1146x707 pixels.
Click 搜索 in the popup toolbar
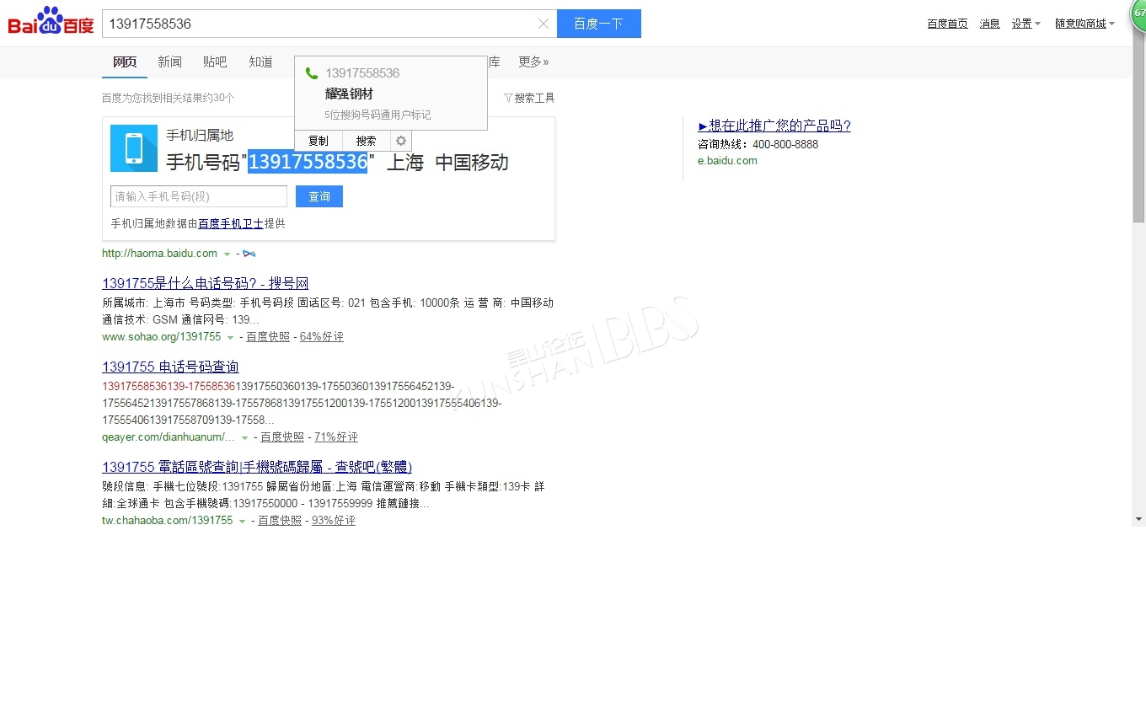click(367, 141)
